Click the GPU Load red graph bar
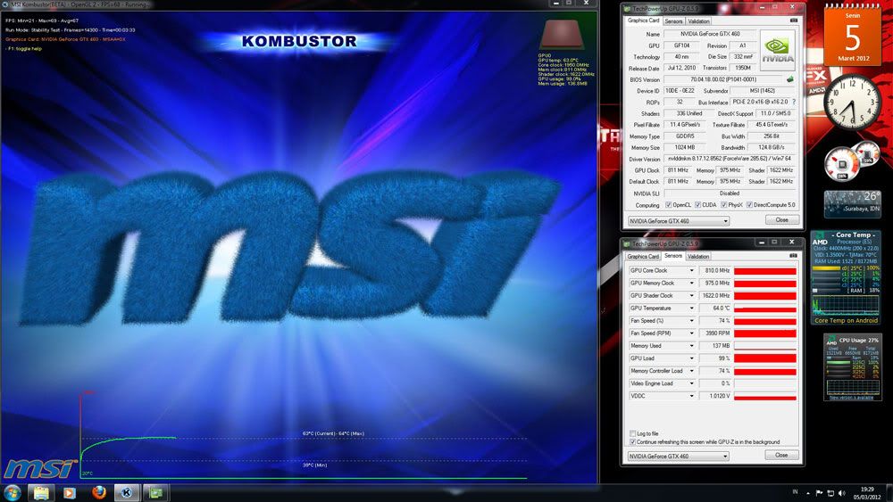The image size is (893, 502). 765,358
